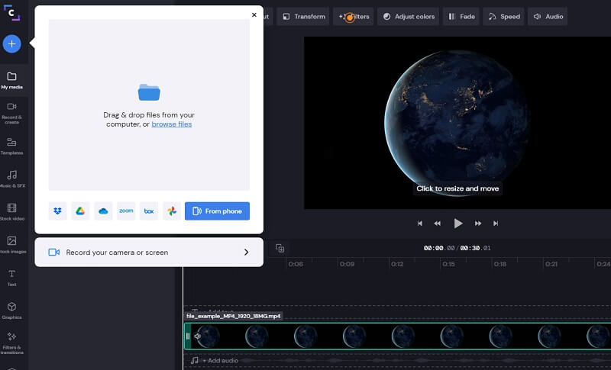Image resolution: width=611 pixels, height=370 pixels.
Task: Open the Filters tool
Action: pyautogui.click(x=354, y=16)
